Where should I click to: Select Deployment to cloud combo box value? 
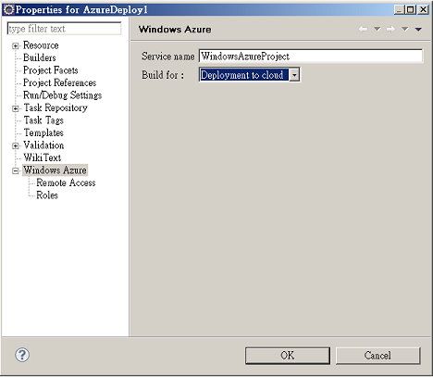(x=244, y=75)
